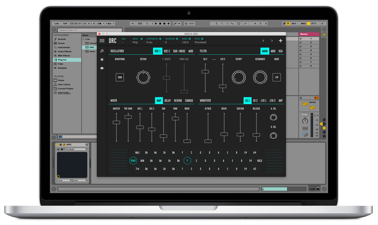Viewport: 378px width, 225px height.
Task: Toggle PLAY hexagon on chord keyboard
Action: (133, 161)
